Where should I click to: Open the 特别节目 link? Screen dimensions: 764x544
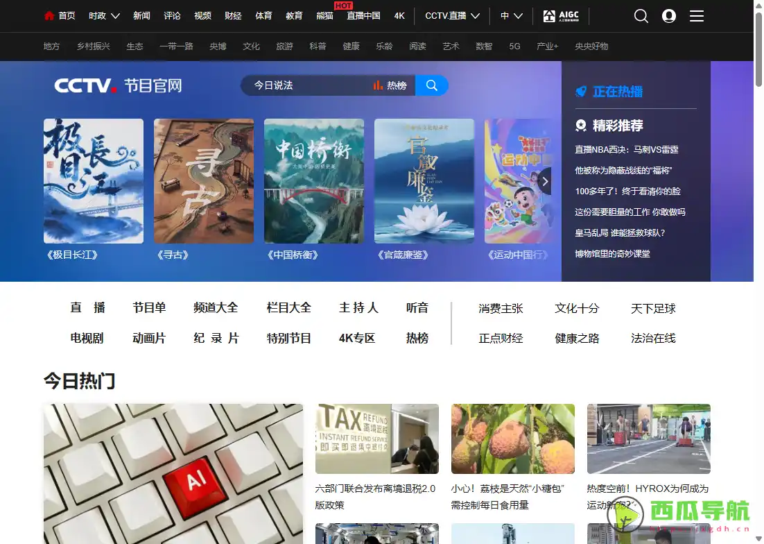[288, 338]
